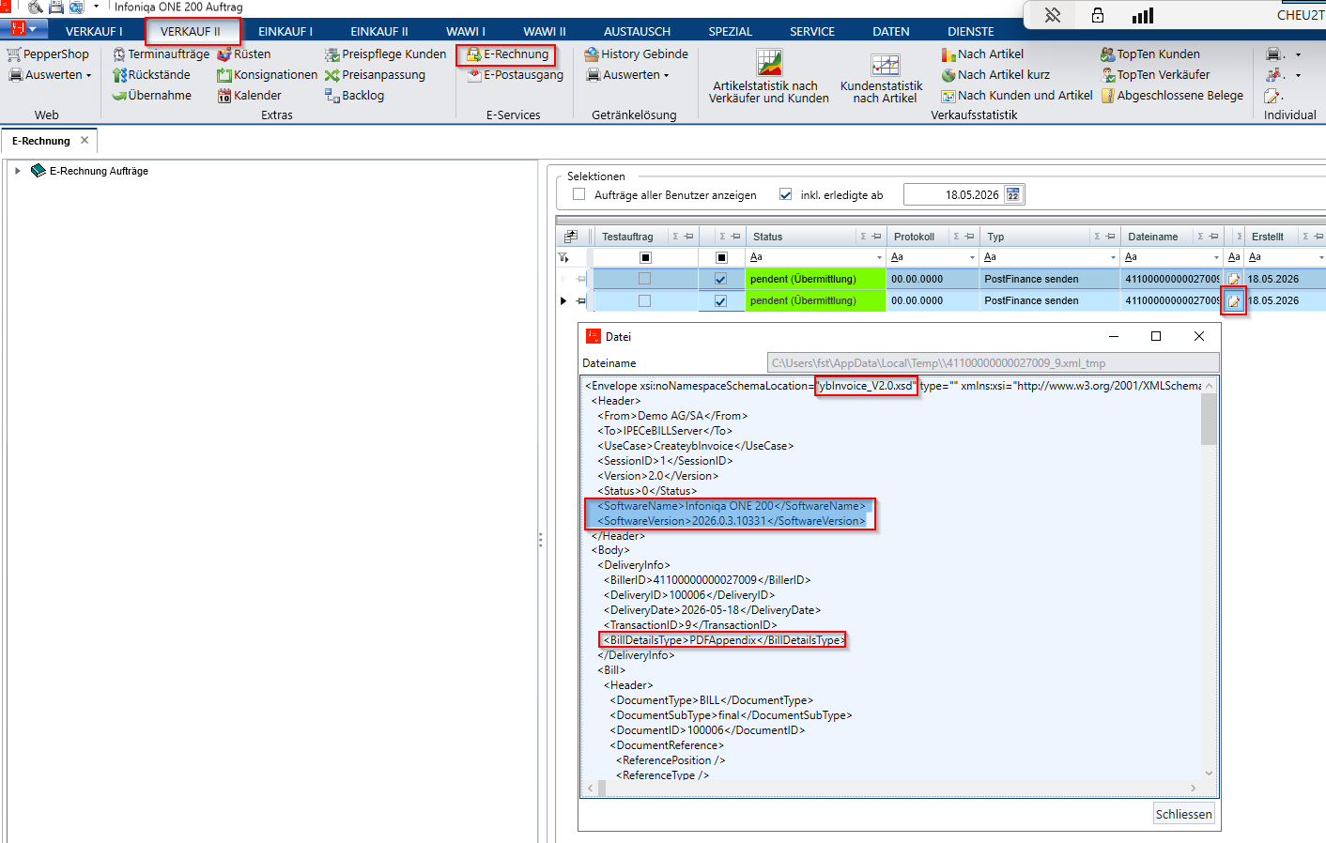Open the E-Rechnung ribbon button

coord(507,54)
